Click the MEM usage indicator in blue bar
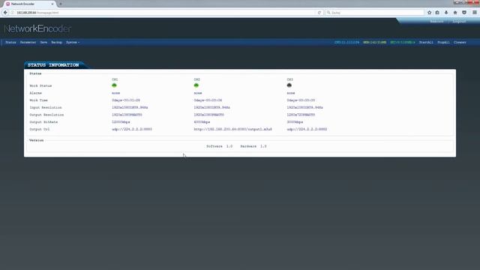 (x=375, y=42)
